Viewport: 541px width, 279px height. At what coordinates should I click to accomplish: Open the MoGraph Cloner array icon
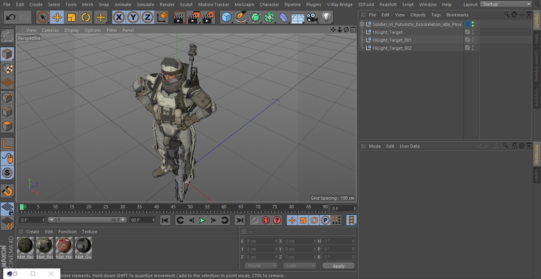269,17
